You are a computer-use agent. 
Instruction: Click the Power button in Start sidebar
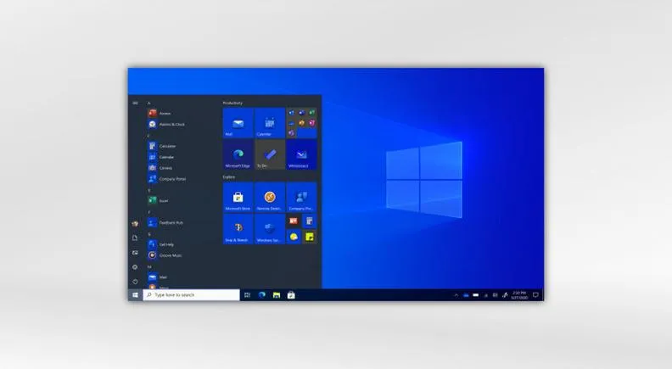(x=135, y=282)
